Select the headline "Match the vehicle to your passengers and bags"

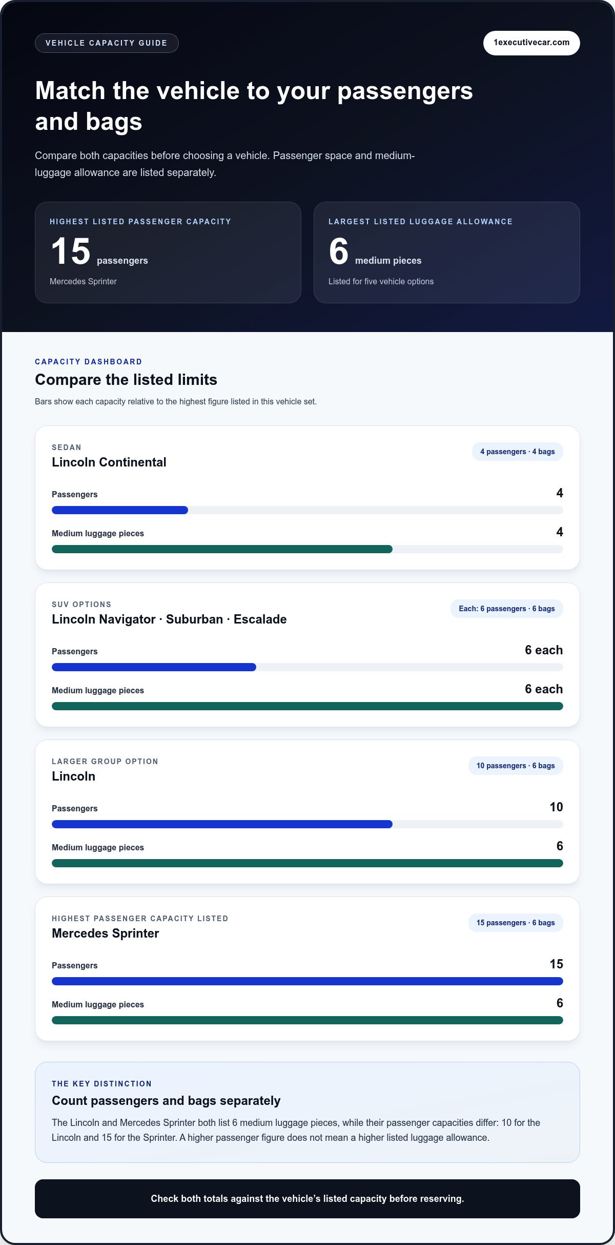254,106
